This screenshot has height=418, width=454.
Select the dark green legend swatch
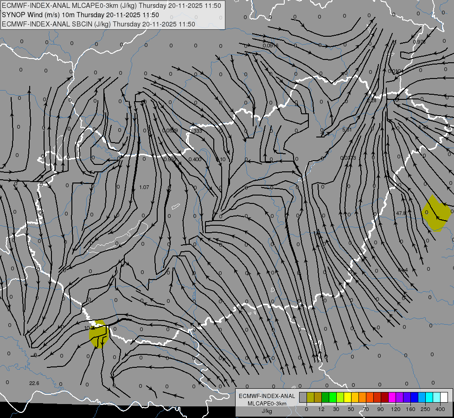[x=325, y=398]
